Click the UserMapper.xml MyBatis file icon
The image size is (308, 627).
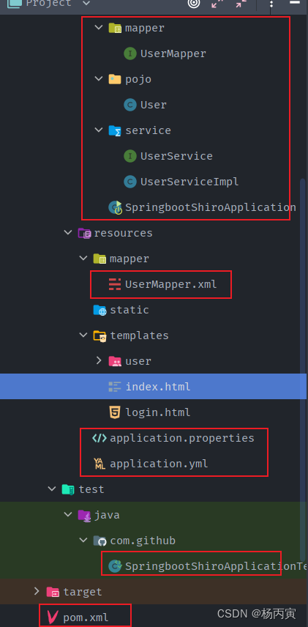(x=115, y=284)
